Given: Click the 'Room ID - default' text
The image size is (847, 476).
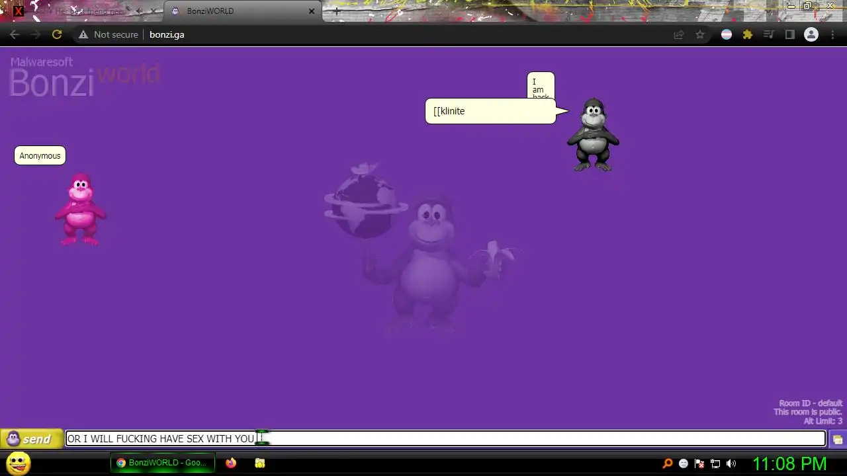Looking at the screenshot, I should 811,403.
